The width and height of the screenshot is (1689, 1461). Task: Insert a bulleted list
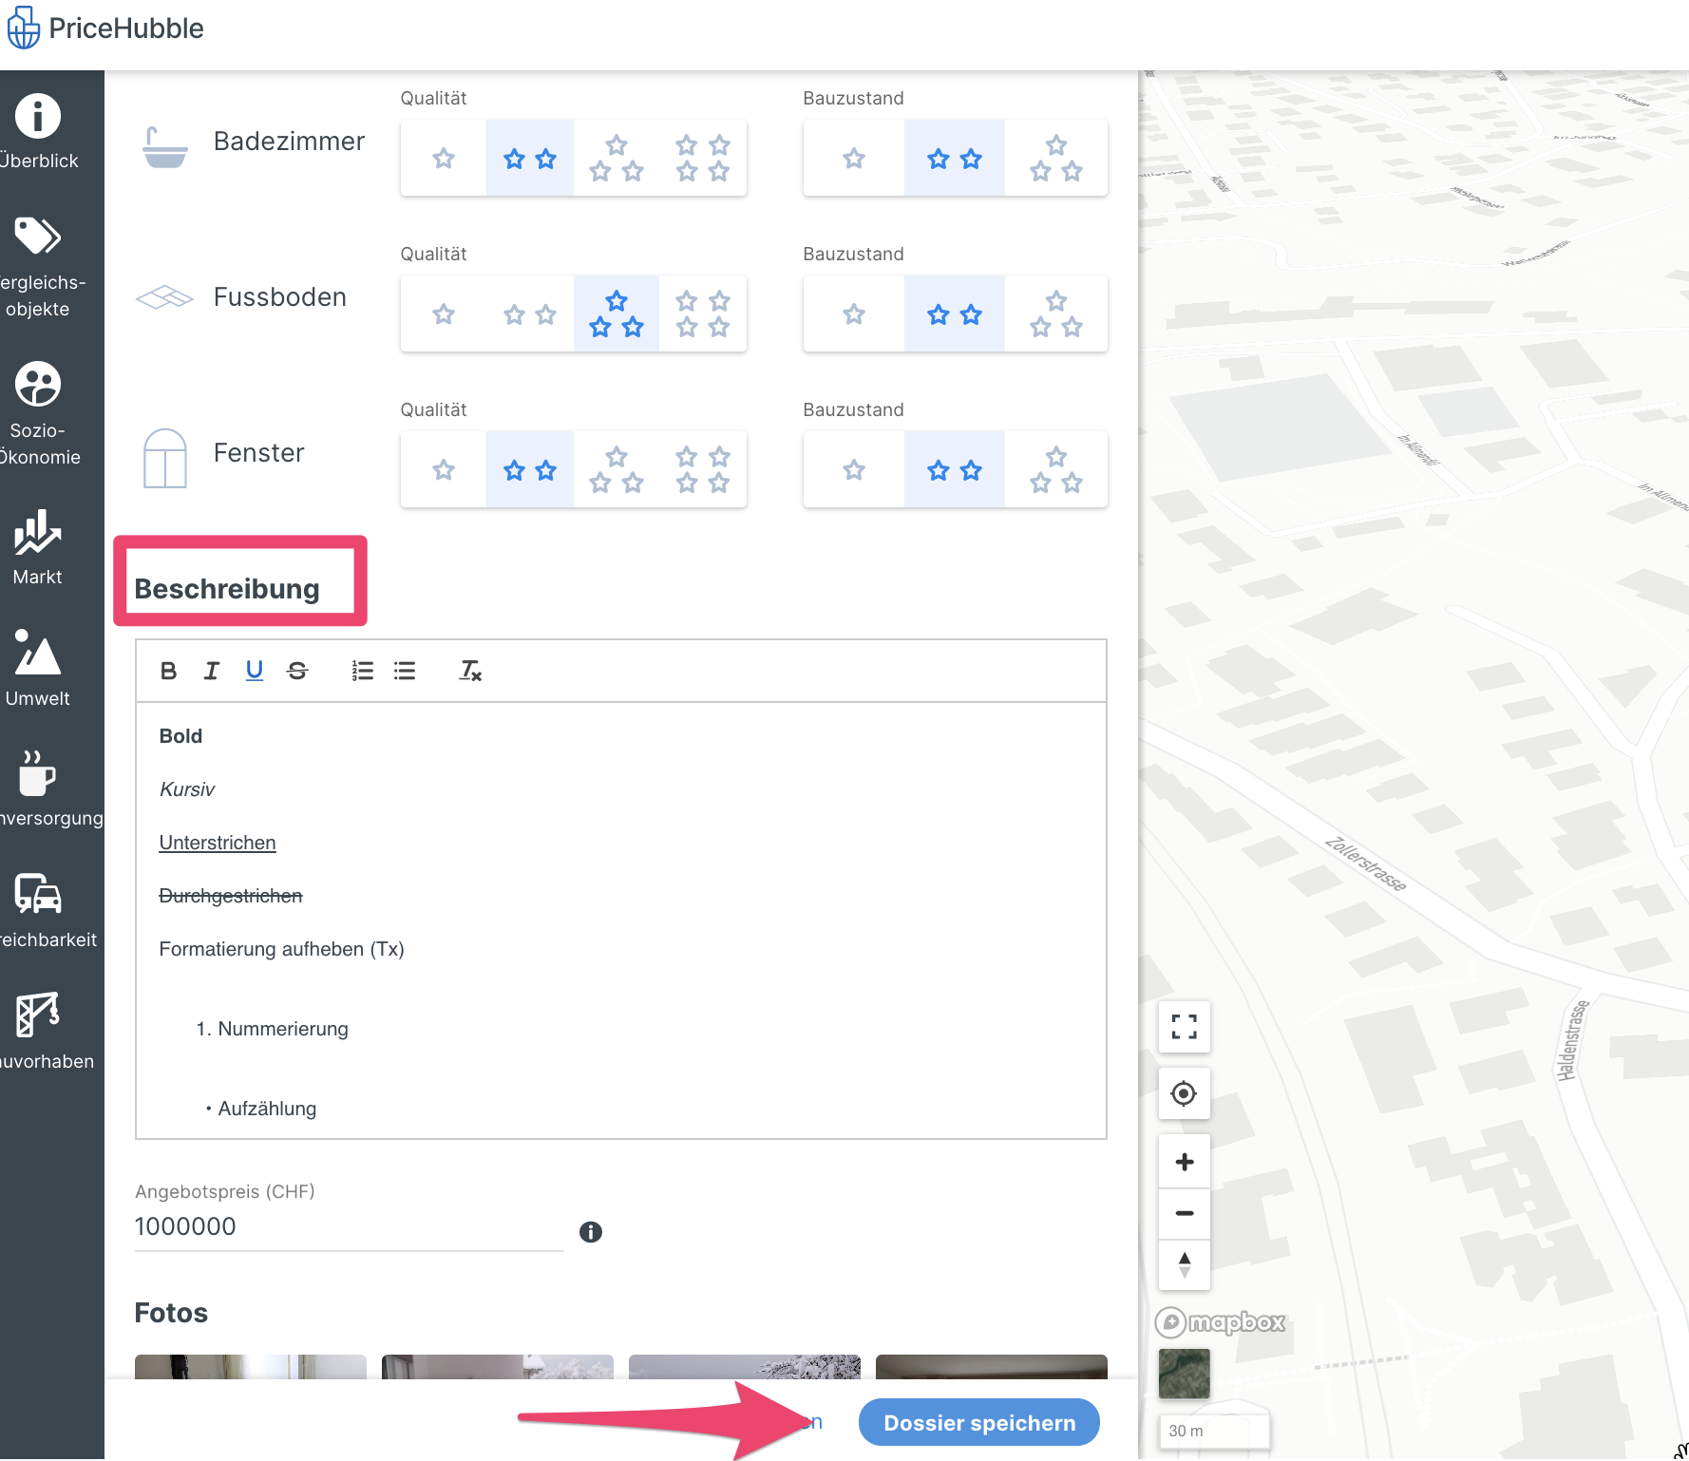(405, 671)
